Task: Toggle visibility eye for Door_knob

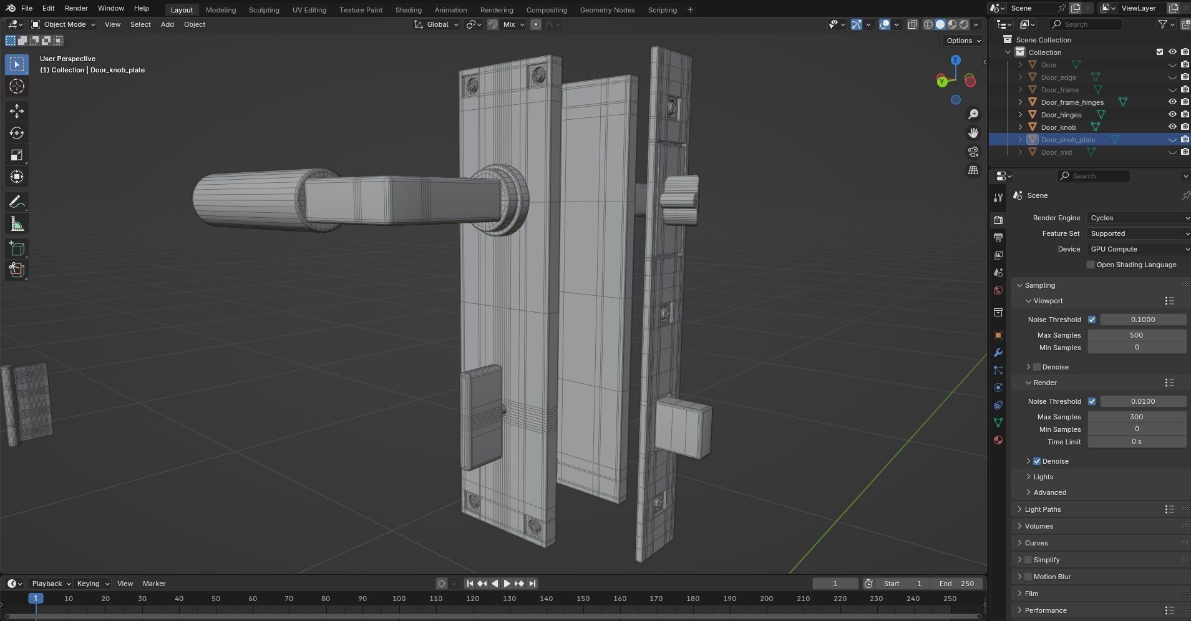Action: pos(1172,127)
